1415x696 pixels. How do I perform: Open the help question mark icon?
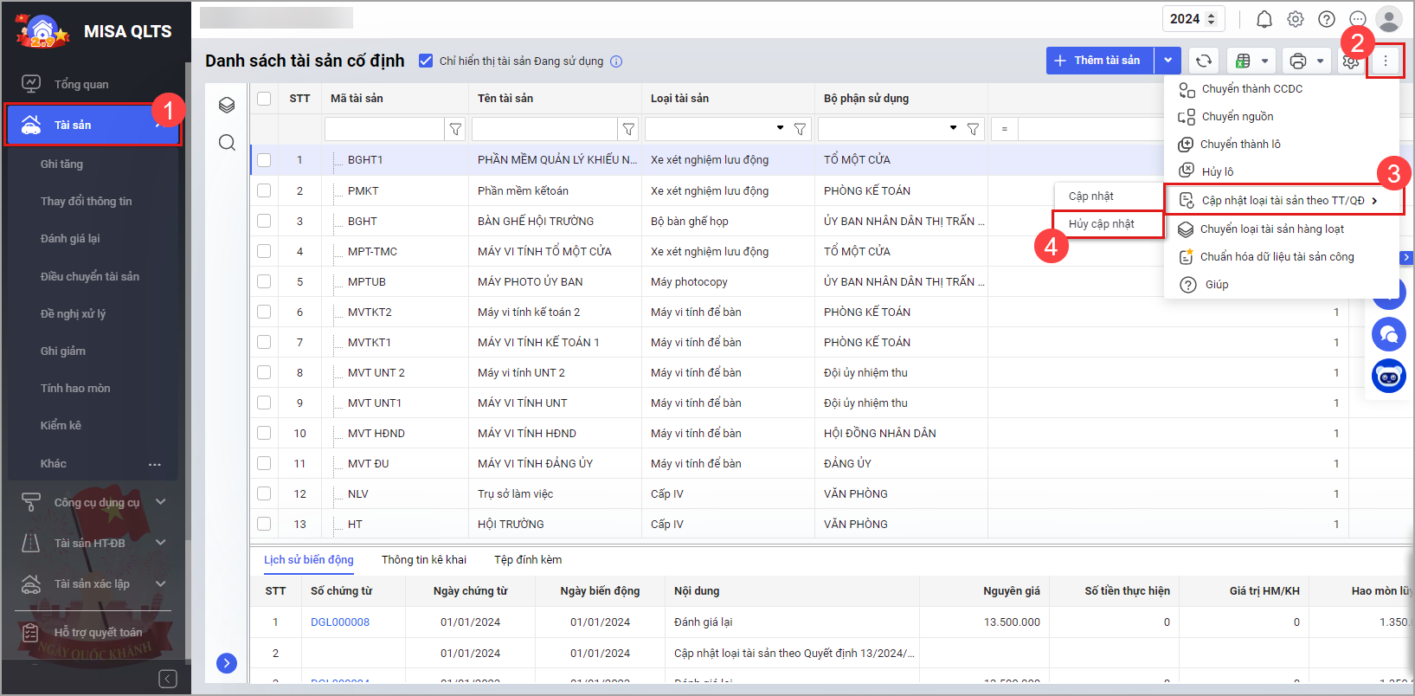[x=1326, y=19]
